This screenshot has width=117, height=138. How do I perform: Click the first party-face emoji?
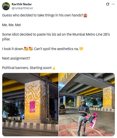click(x=26, y=49)
